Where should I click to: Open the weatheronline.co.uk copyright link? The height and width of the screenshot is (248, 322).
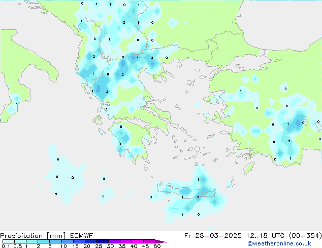[279, 243]
